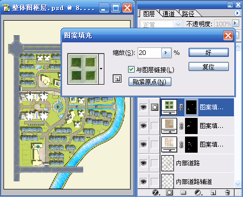Screen dimensions: 243x197
Task: Click the 贴紧原点 button
Action: 150,82
